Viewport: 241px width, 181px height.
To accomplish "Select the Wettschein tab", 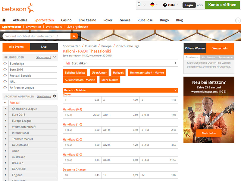I will point(220,48).
